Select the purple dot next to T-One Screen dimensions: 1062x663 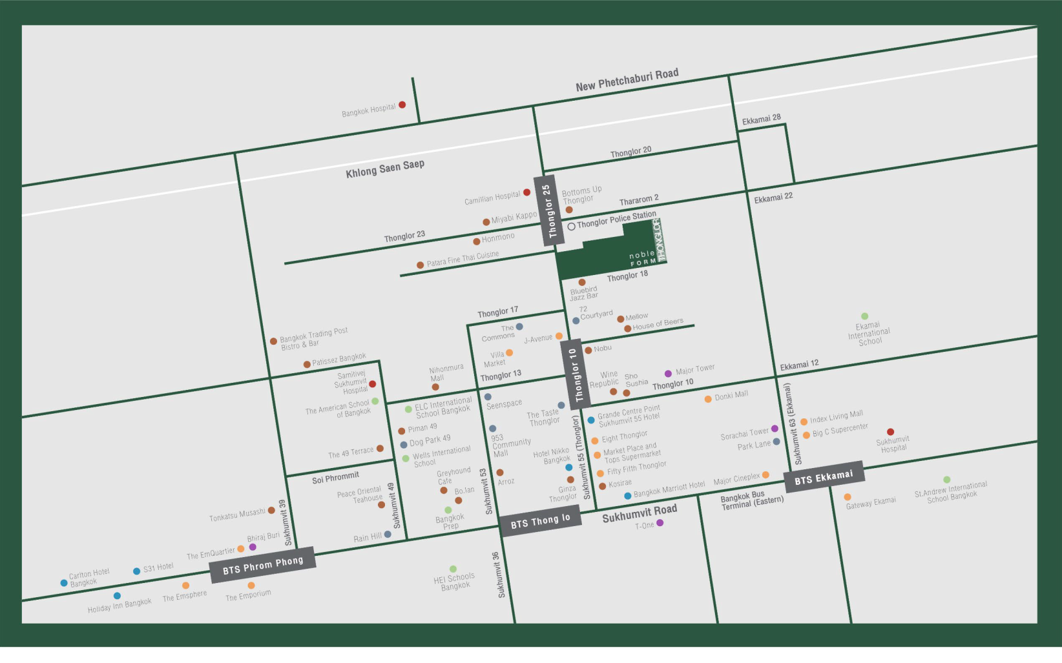click(660, 523)
